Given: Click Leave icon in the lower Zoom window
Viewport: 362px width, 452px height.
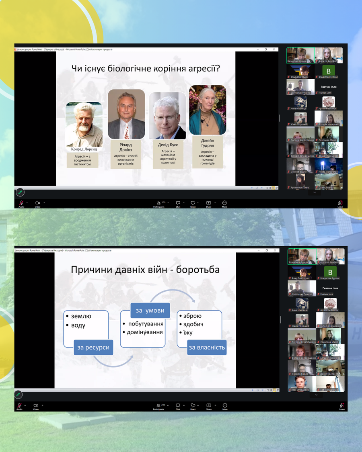Looking at the screenshot, I should [341, 406].
